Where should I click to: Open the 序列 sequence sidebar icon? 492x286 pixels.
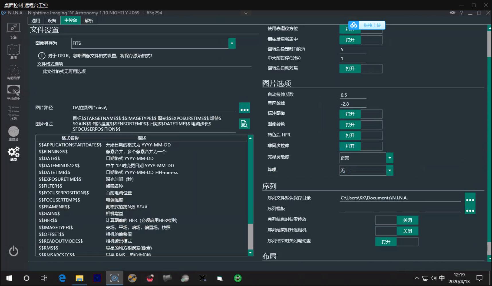tap(13, 113)
